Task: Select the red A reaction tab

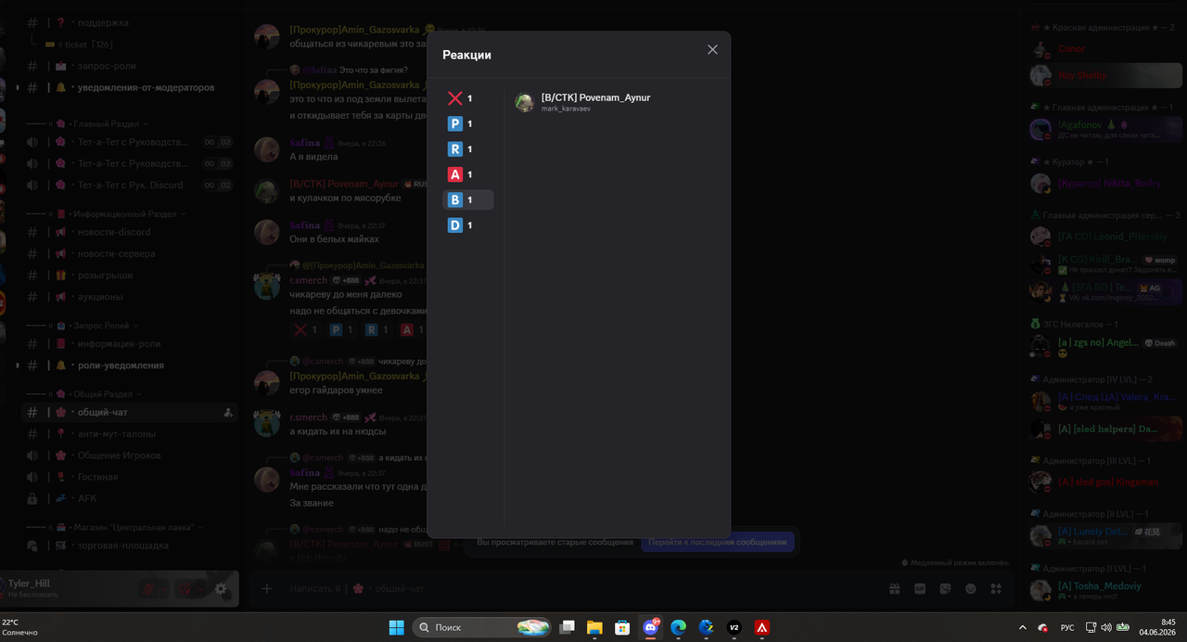Action: (x=468, y=174)
